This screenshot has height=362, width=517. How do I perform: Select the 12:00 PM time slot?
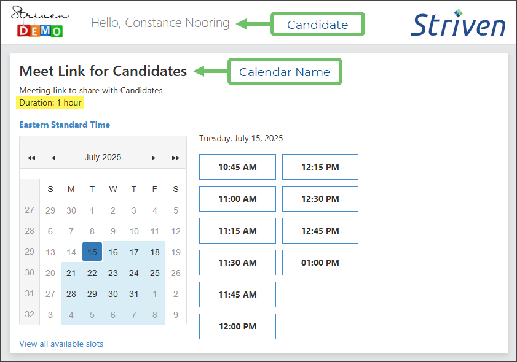(x=237, y=326)
